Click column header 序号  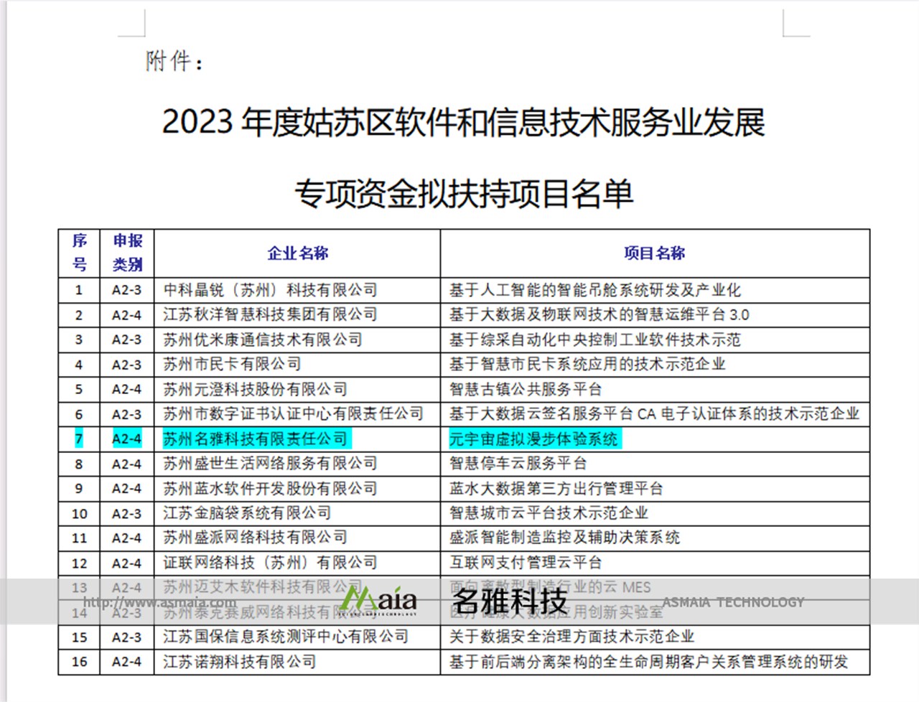coord(79,253)
